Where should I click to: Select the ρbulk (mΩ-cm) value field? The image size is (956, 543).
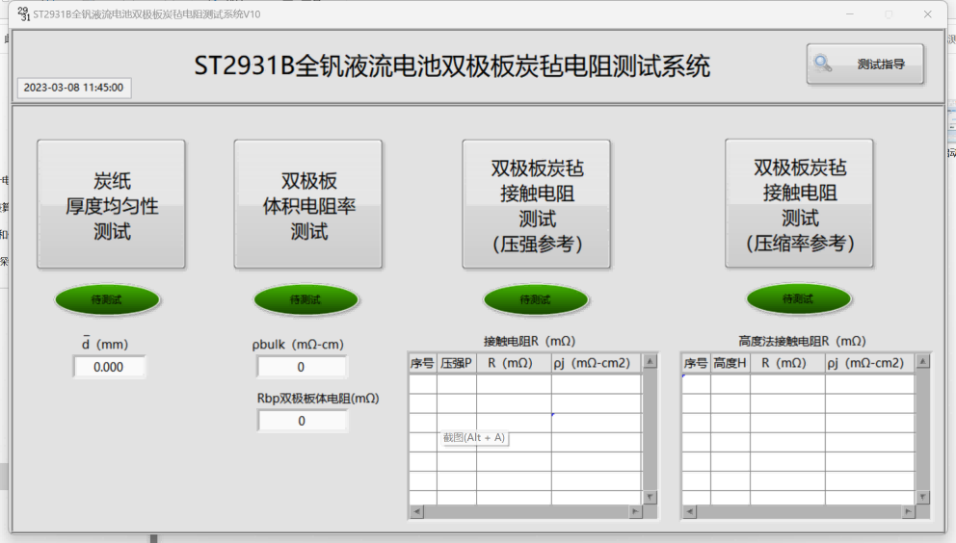pos(302,367)
